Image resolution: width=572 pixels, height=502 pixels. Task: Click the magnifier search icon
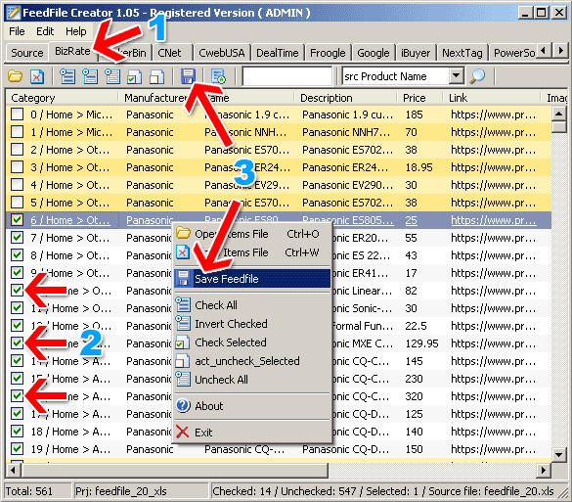pyautogui.click(x=477, y=76)
